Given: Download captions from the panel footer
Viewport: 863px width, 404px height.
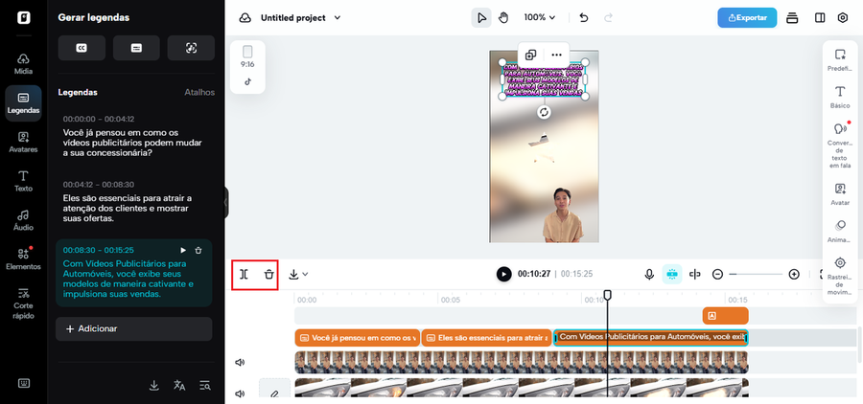Looking at the screenshot, I should pos(154,385).
